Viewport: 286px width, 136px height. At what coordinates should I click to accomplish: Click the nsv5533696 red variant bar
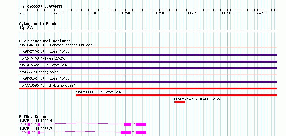click(x=148, y=89)
